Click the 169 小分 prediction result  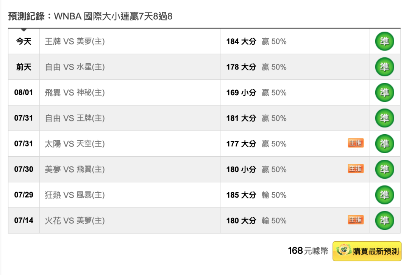241,93
